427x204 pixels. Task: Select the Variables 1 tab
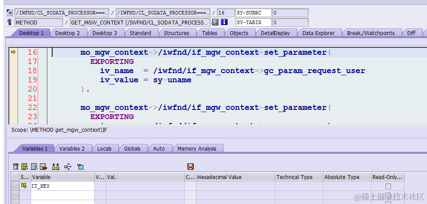point(35,148)
